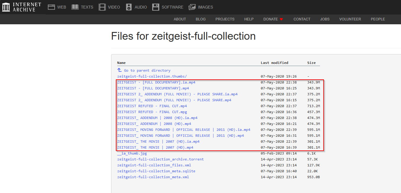Screen dimensions: 401x193
Task: Open the __ia_thumb.jpg file
Action: tap(132, 153)
